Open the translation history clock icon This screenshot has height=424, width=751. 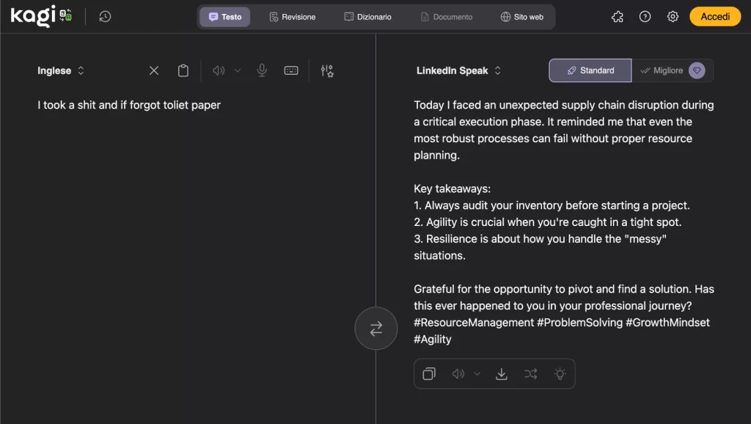pyautogui.click(x=105, y=16)
